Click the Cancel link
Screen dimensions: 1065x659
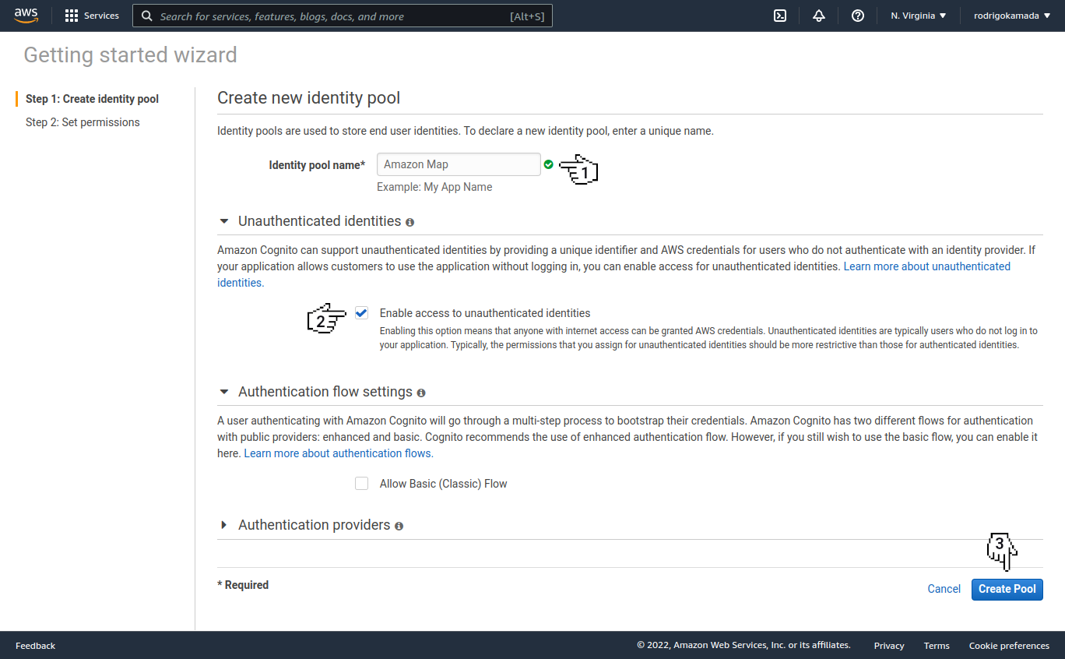tap(944, 589)
